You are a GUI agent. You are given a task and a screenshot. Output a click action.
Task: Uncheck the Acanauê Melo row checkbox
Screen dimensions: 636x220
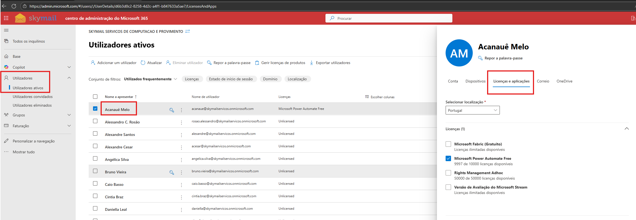[95, 109]
